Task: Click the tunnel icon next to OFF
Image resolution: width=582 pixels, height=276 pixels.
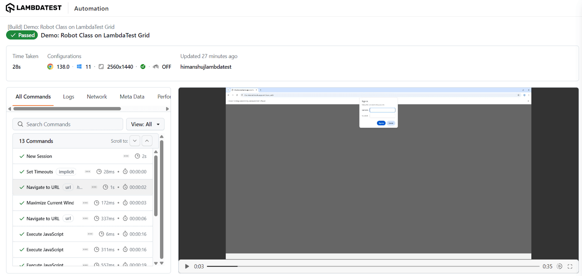Action: pyautogui.click(x=156, y=67)
